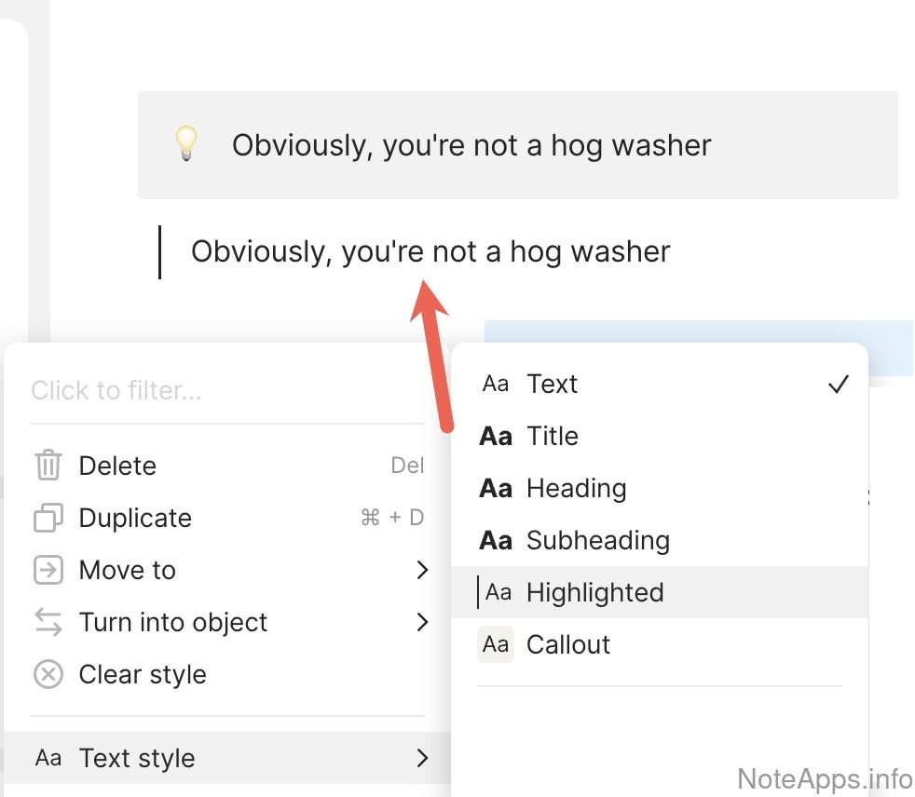The height and width of the screenshot is (797, 915).
Task: Click the light blue block behind the menu
Action: pyautogui.click(x=699, y=332)
